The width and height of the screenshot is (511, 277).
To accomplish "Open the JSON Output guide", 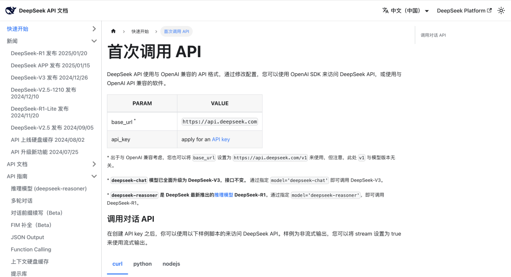I will pyautogui.click(x=27, y=237).
